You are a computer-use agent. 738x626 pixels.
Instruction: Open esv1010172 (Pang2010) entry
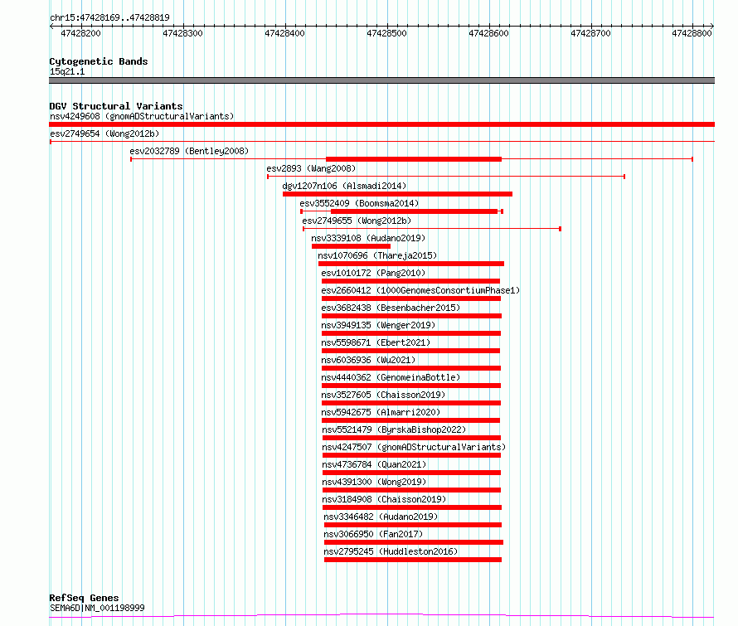pyautogui.click(x=373, y=273)
